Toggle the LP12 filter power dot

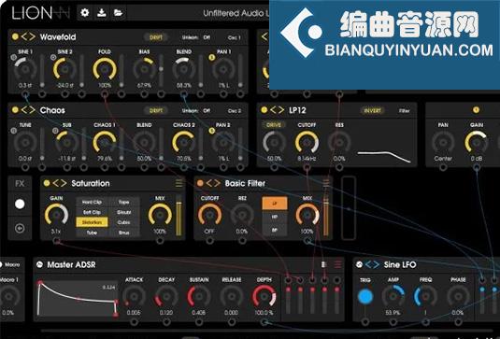click(264, 110)
